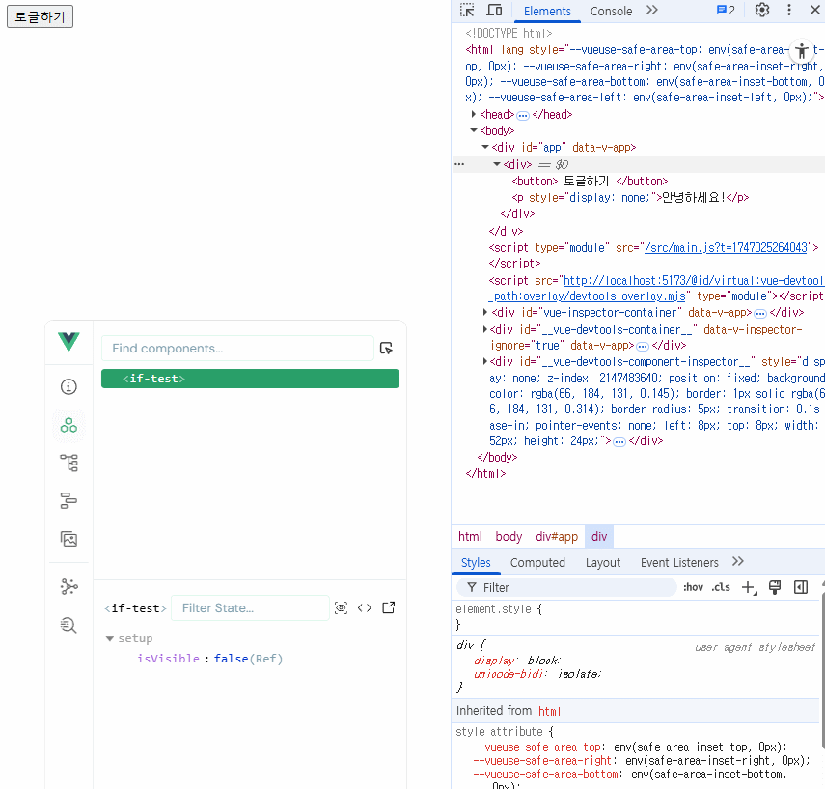Open DevTools settings gear
Image resolution: width=825 pixels, height=789 pixels.
tap(762, 10)
